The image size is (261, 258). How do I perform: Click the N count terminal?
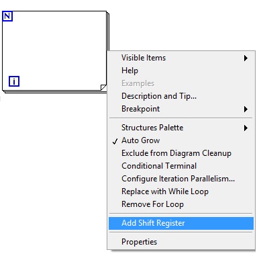(7, 16)
